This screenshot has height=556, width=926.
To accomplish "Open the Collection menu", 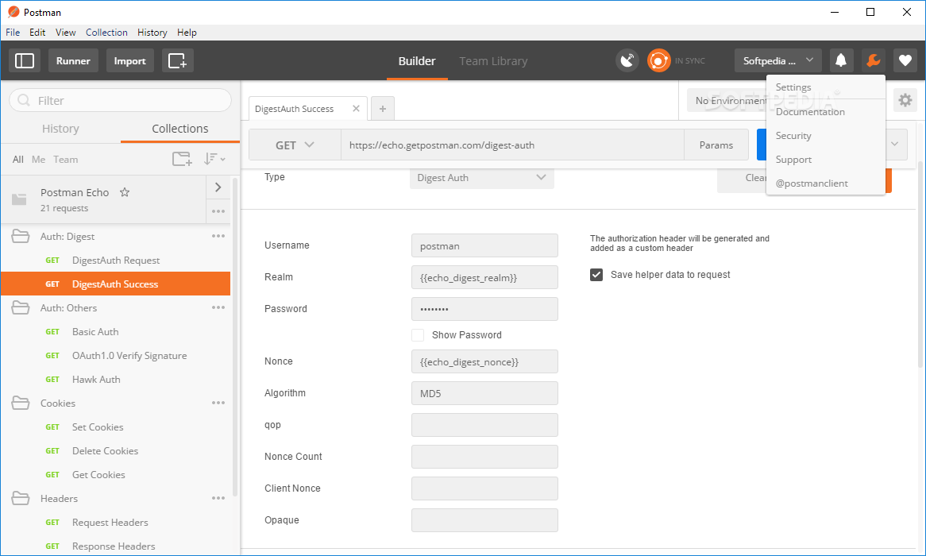I will click(106, 33).
